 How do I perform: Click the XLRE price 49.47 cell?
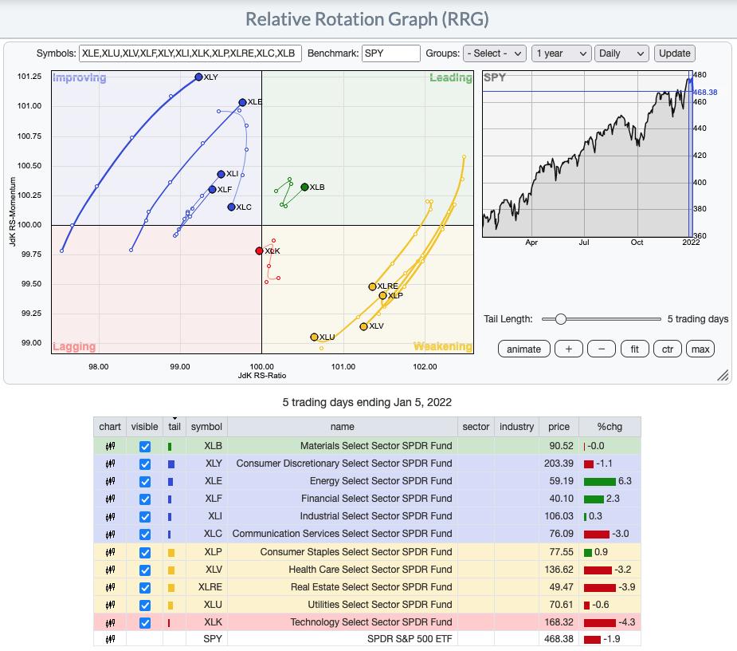coord(559,587)
